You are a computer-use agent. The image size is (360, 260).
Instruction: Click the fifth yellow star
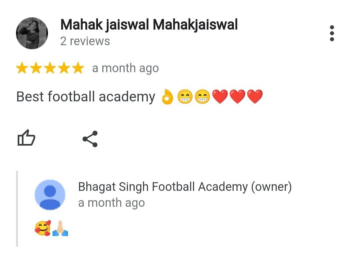pyautogui.click(x=78, y=68)
